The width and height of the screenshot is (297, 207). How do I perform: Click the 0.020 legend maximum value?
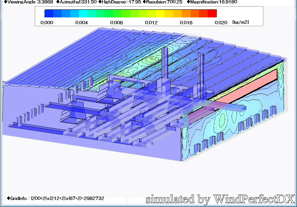point(221,23)
